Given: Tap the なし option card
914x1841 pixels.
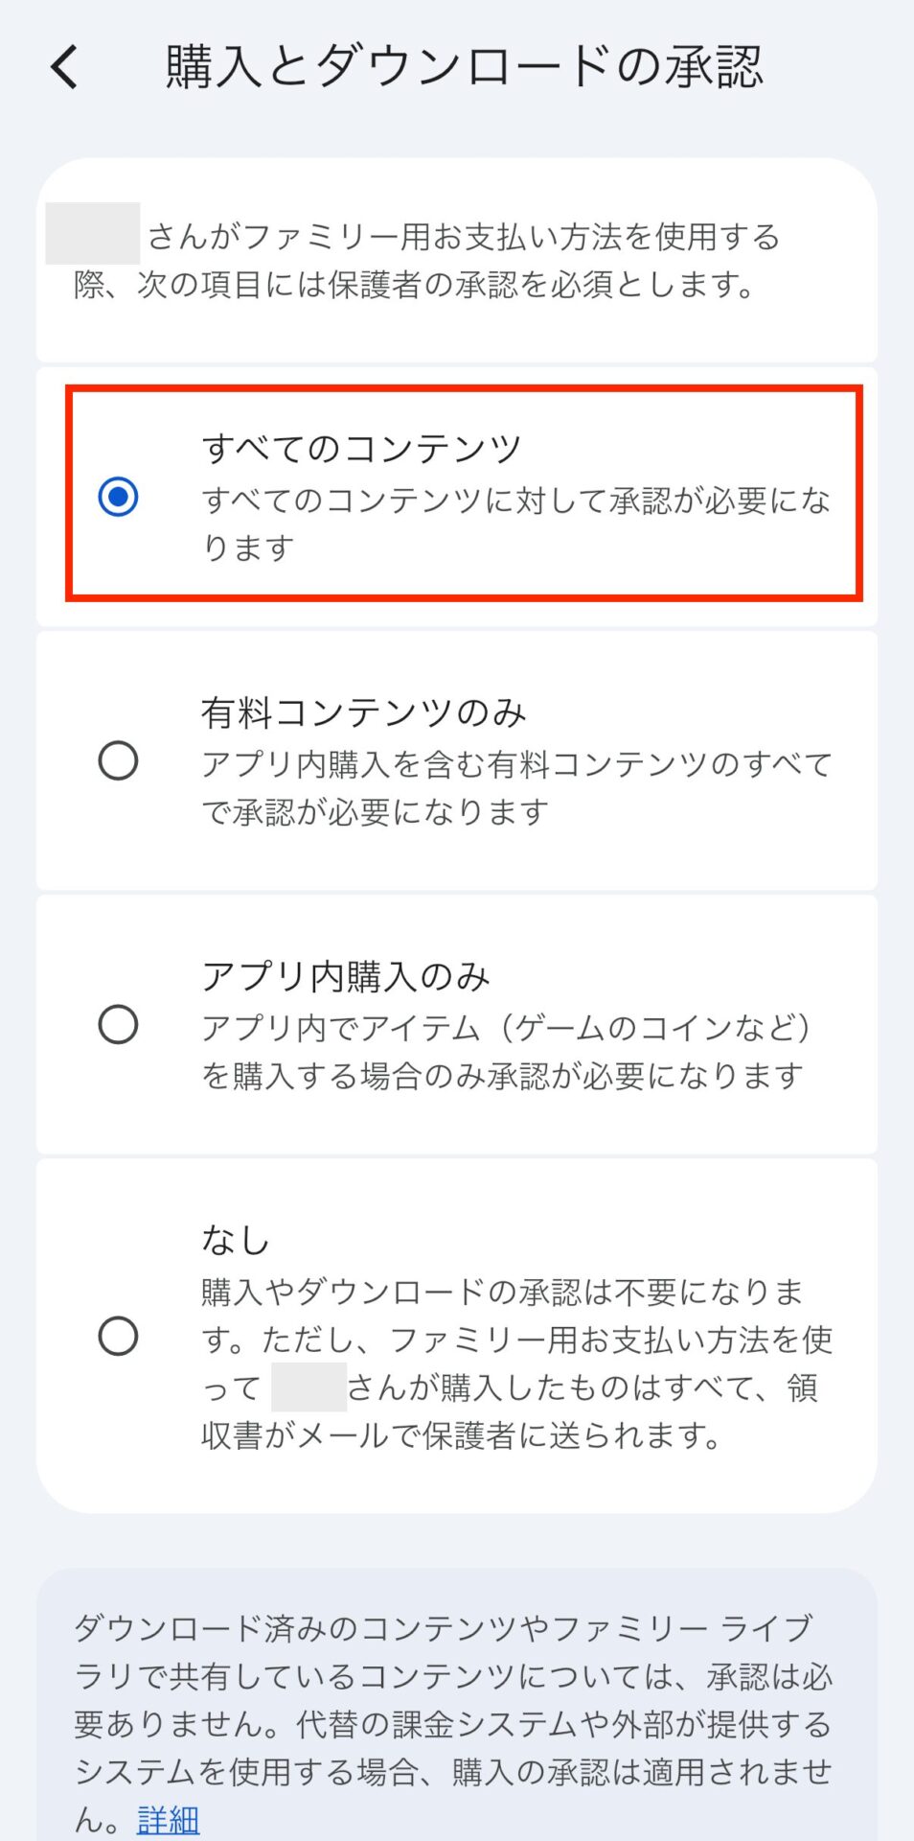Looking at the screenshot, I should [x=457, y=1333].
